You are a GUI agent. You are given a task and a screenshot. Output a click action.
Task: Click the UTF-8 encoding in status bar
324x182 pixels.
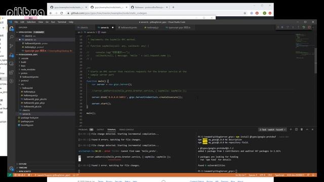[262, 175]
